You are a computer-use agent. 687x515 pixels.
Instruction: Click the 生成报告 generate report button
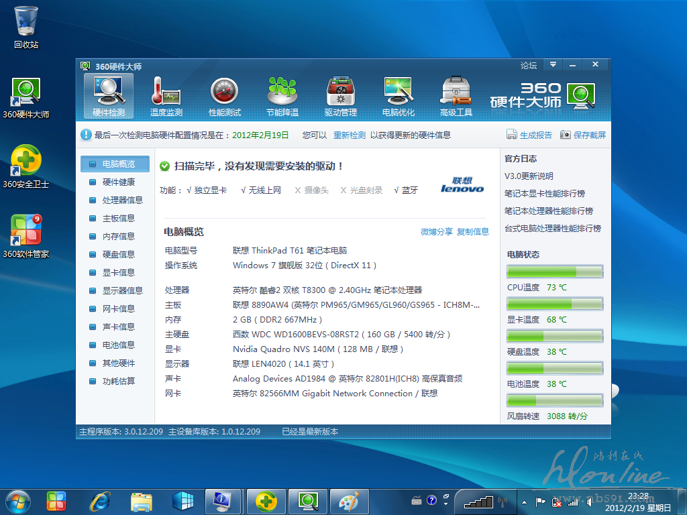pos(529,135)
